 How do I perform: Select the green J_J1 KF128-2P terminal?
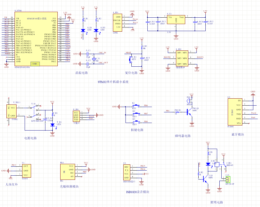pyautogui.click(x=228, y=179)
